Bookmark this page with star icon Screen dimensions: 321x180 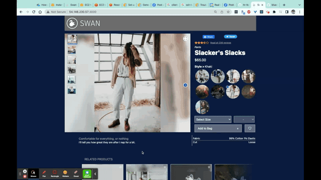point(228,12)
